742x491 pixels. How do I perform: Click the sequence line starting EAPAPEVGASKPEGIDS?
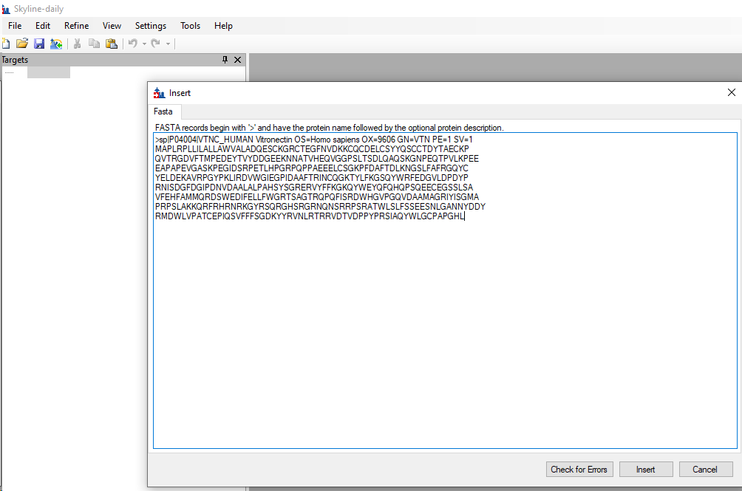coord(311,168)
